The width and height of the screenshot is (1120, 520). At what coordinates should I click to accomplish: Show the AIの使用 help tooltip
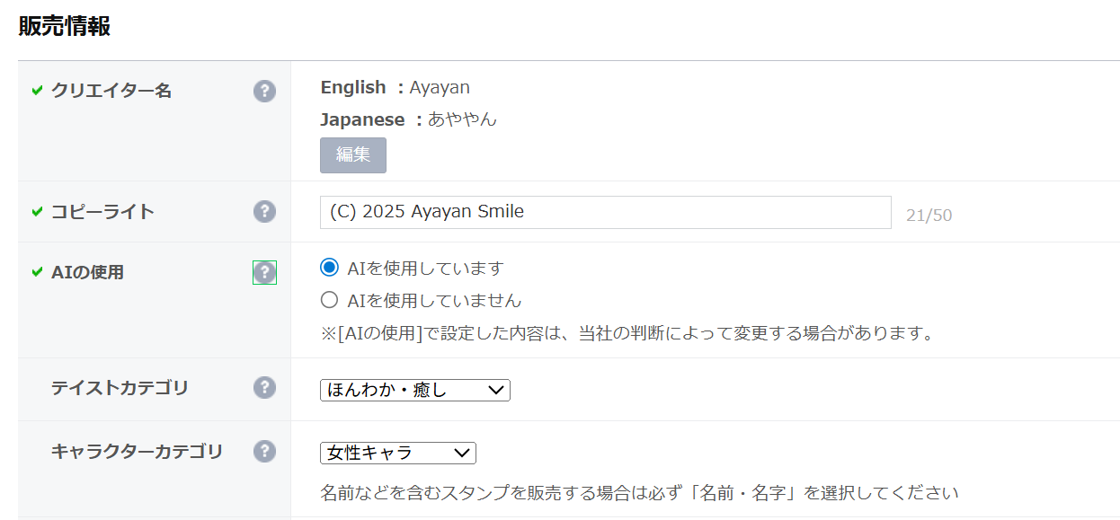(264, 272)
